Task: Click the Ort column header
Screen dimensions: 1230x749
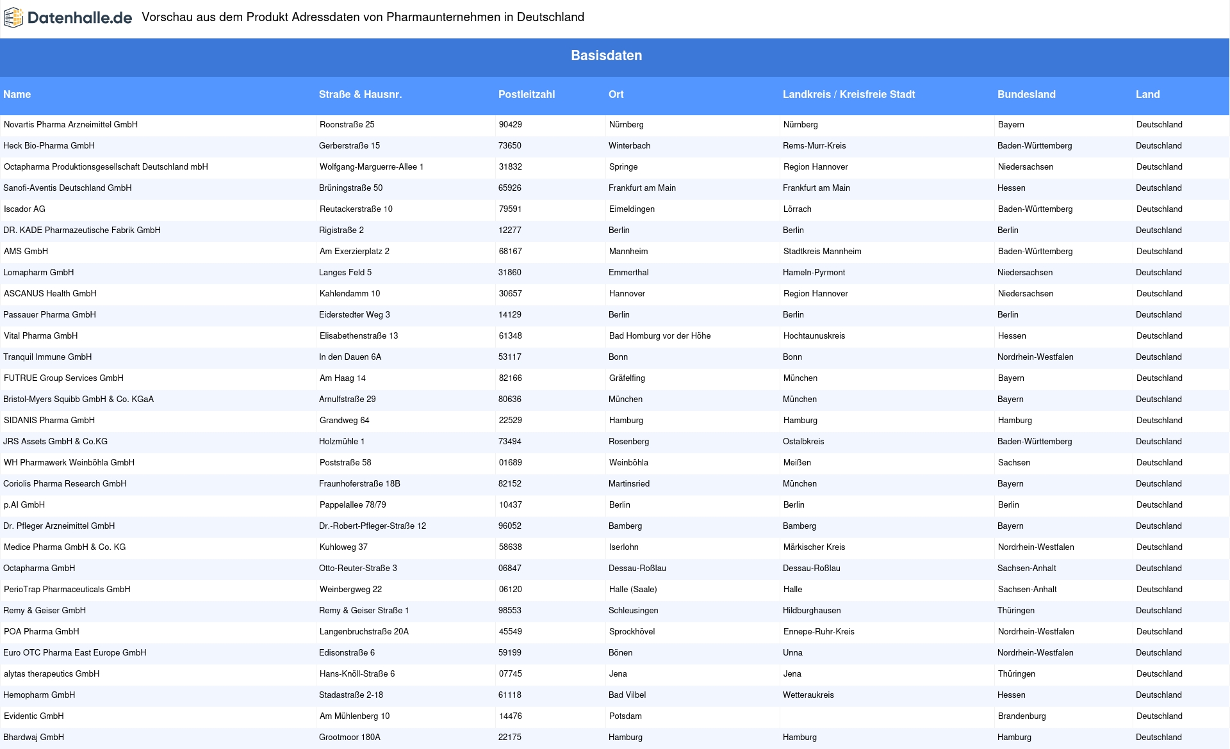Action: [616, 95]
